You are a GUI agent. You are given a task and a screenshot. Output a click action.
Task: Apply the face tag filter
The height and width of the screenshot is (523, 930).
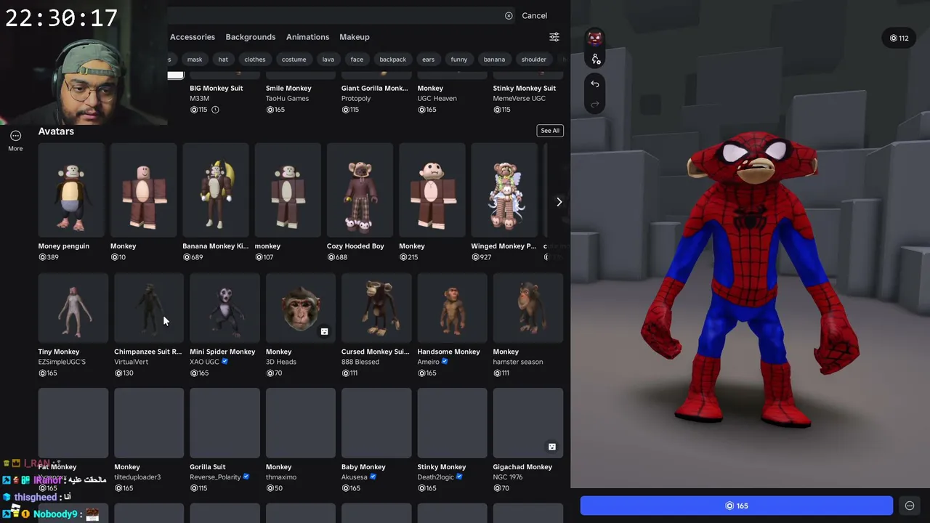coord(357,60)
